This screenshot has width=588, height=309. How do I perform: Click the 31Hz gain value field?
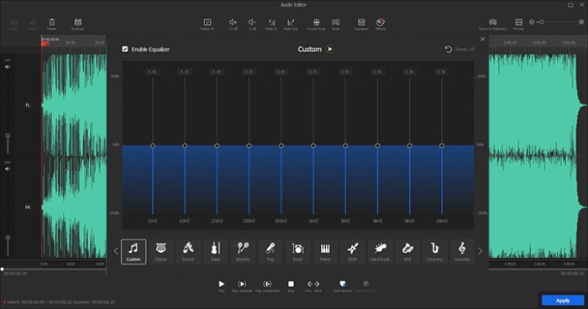click(153, 71)
